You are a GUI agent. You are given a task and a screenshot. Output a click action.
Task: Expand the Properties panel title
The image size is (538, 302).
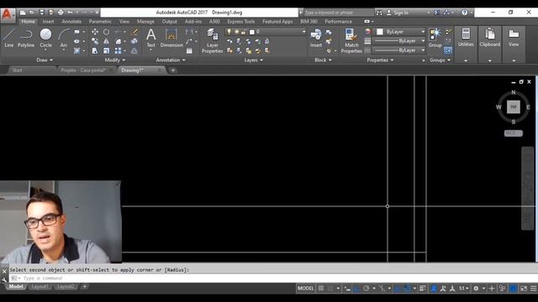tap(380, 60)
